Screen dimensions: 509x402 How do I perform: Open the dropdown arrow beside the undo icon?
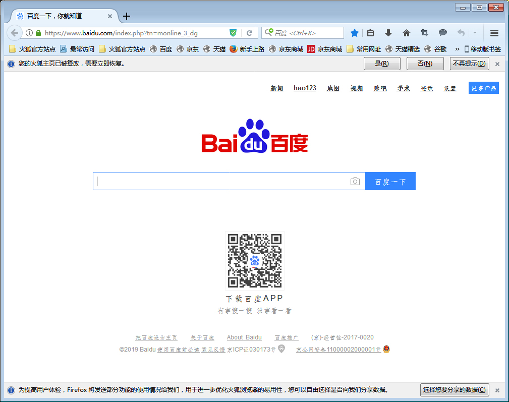click(x=475, y=33)
